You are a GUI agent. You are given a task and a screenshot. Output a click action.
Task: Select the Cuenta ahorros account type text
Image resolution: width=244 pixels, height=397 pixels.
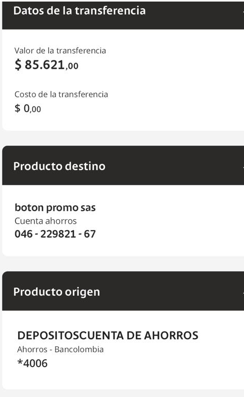click(45, 221)
